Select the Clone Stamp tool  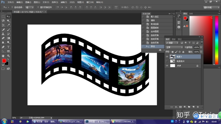click(x=3, y=34)
